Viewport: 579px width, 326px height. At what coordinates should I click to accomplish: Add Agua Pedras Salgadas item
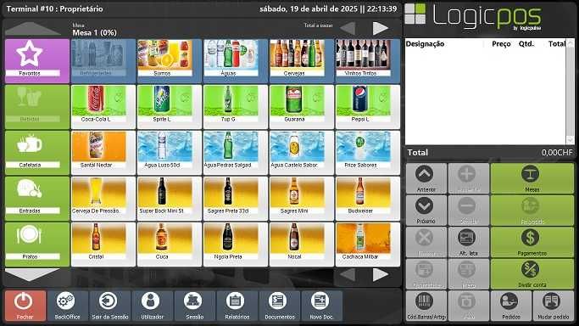pos(235,152)
